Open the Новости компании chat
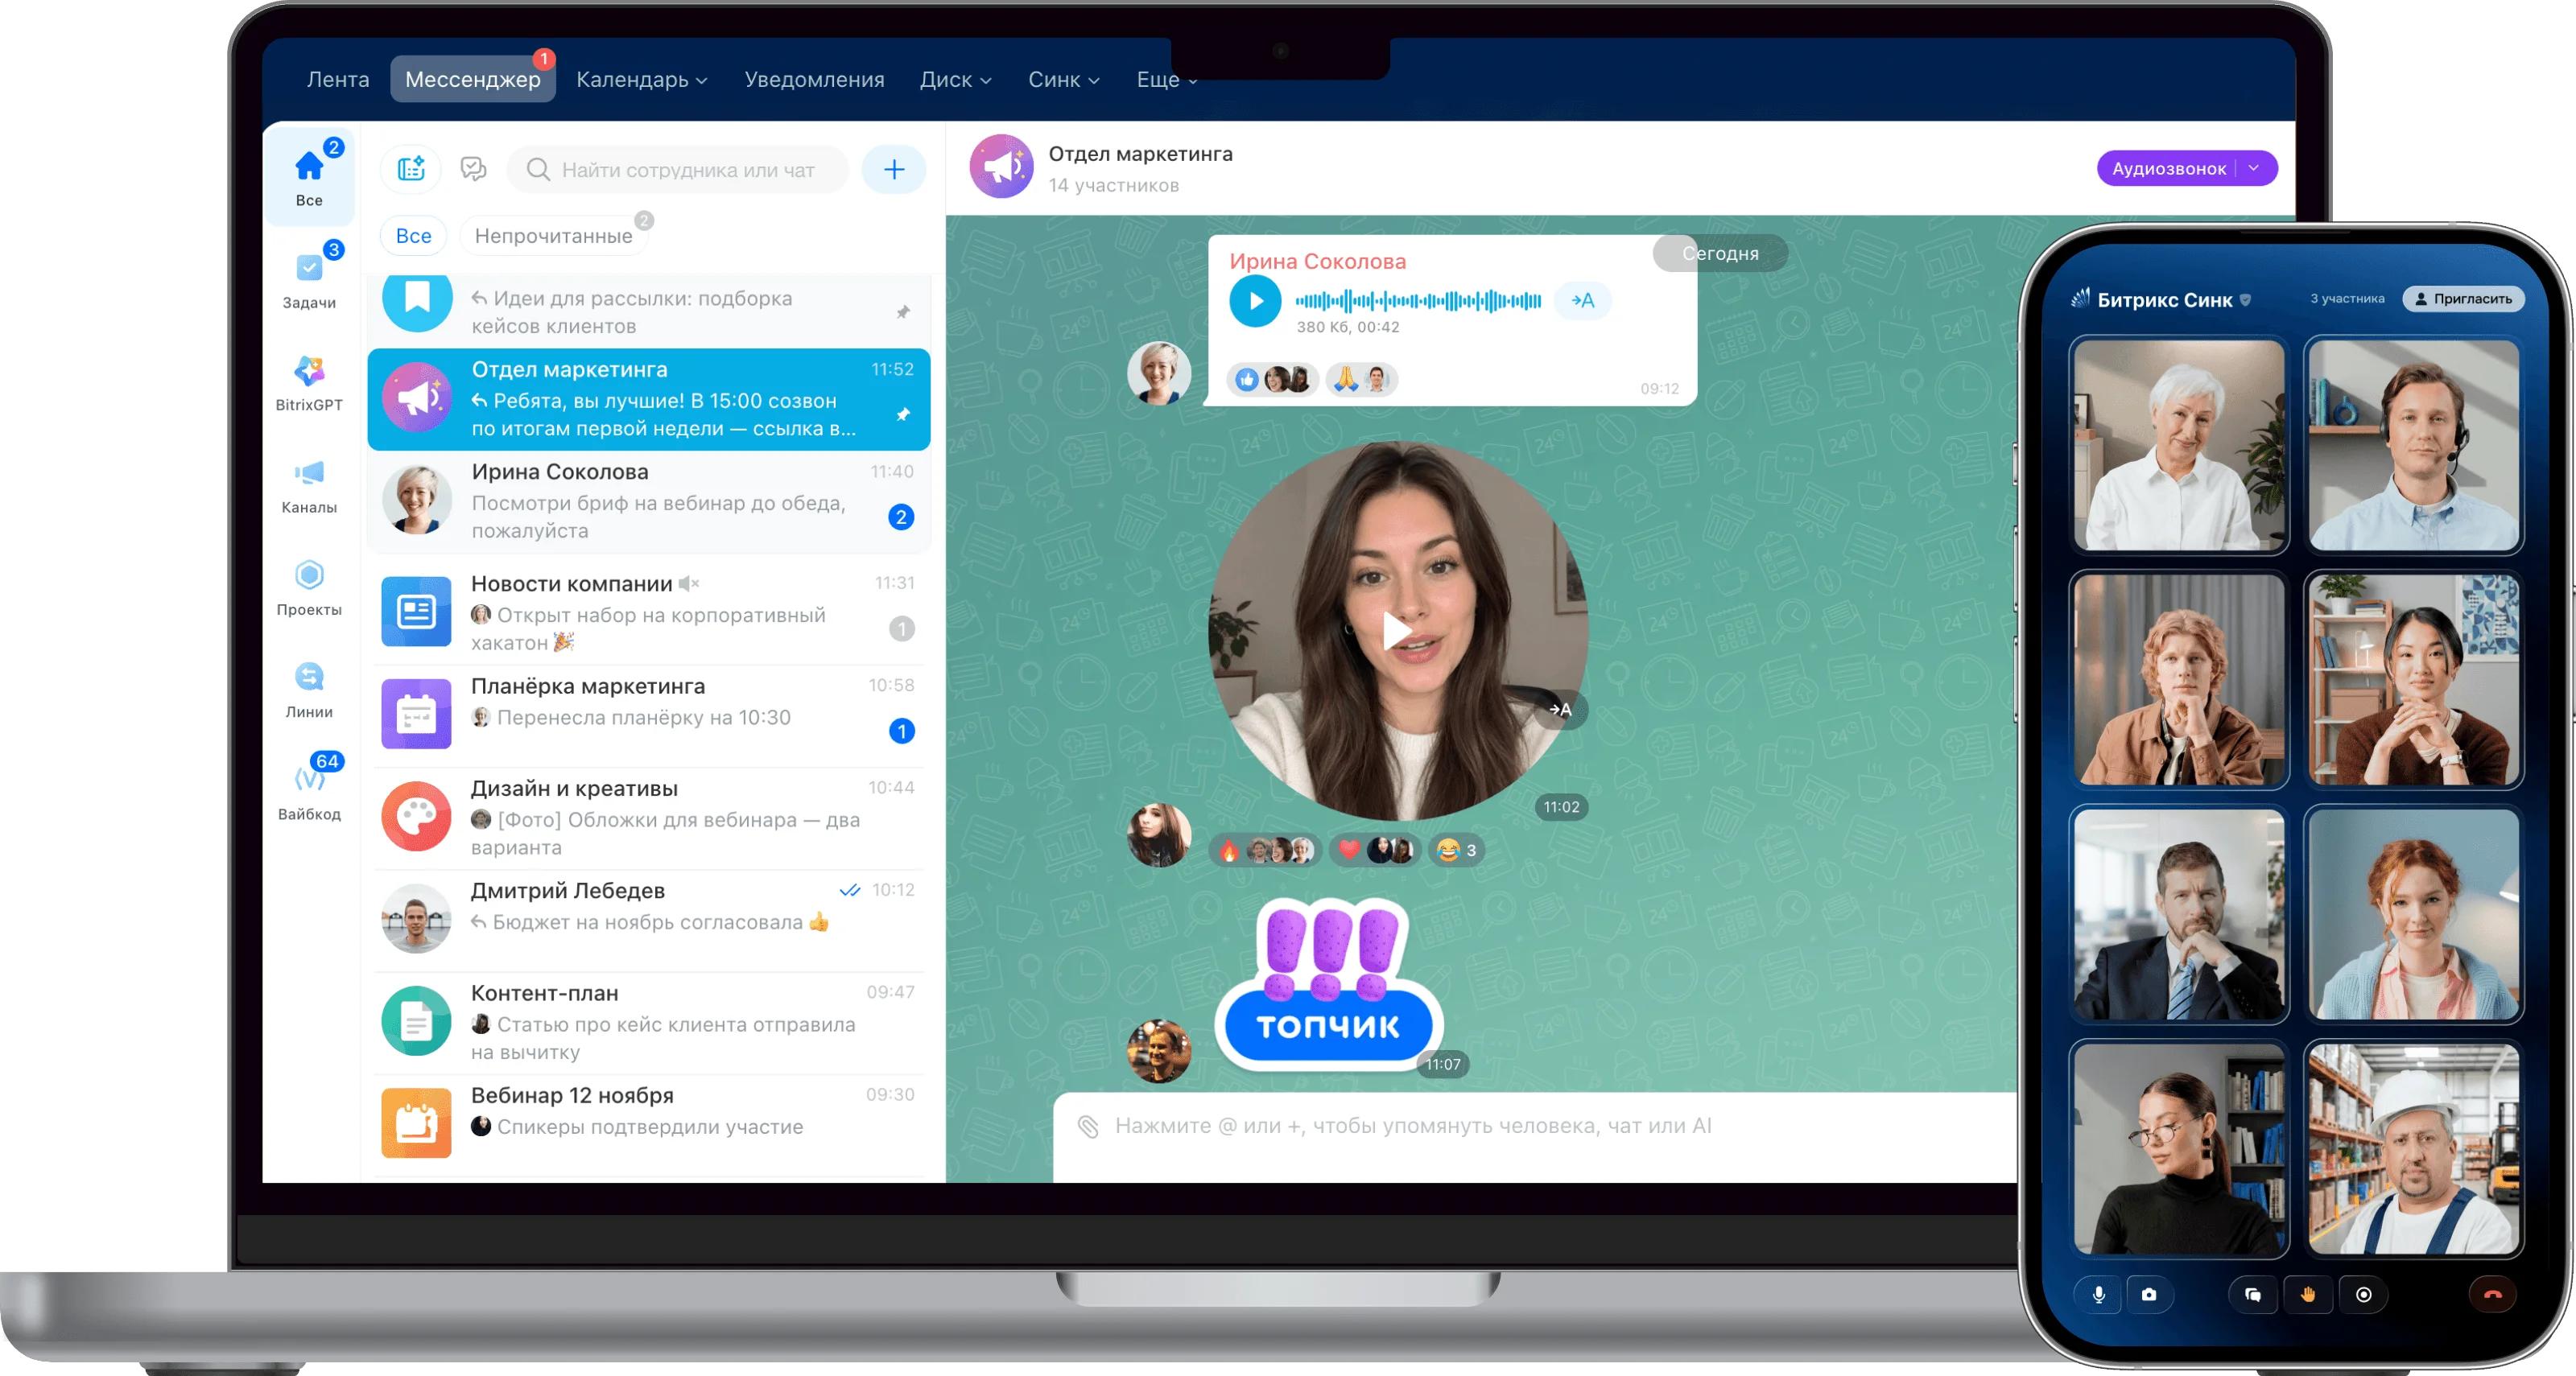2576x1376 pixels. pos(648,612)
